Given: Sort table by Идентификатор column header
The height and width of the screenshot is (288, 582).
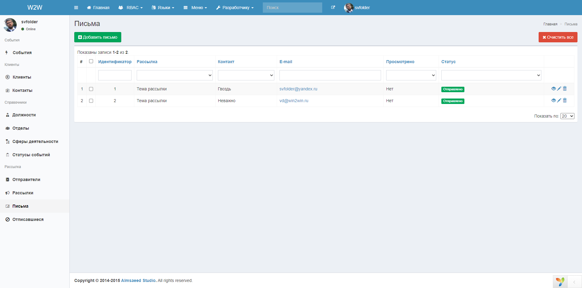Looking at the screenshot, I should [x=115, y=62].
